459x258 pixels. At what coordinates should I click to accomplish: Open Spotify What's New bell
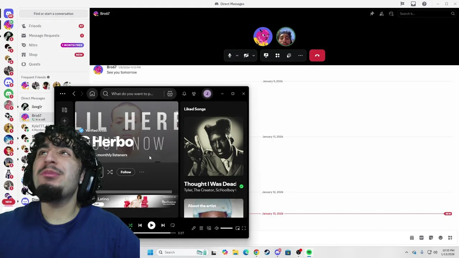[x=184, y=94]
